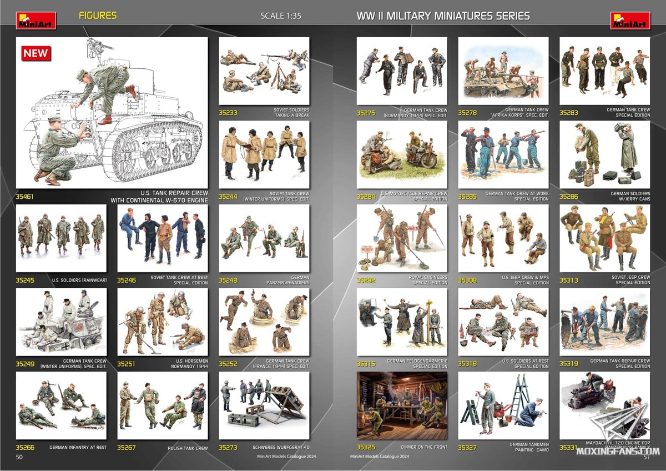The width and height of the screenshot is (666, 471).
Task: Open the 35283 German Tank Crew image
Action: (605, 71)
